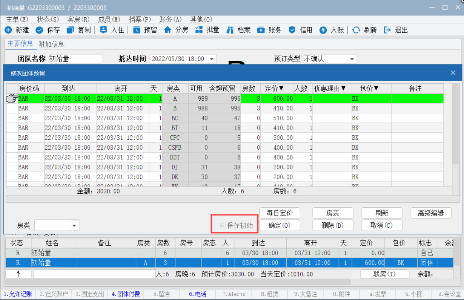464x300 pixels.
Task: Click the 账务 (Accounts) toolbar icon
Action: pyautogui.click(x=261, y=30)
